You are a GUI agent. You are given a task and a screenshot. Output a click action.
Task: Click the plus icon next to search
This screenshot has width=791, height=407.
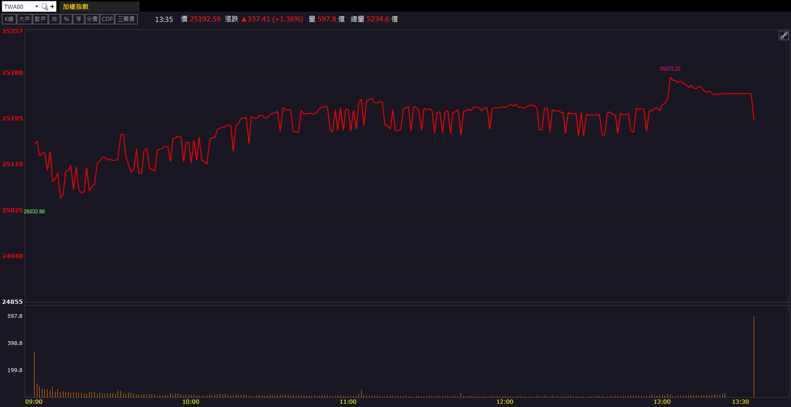coord(52,7)
